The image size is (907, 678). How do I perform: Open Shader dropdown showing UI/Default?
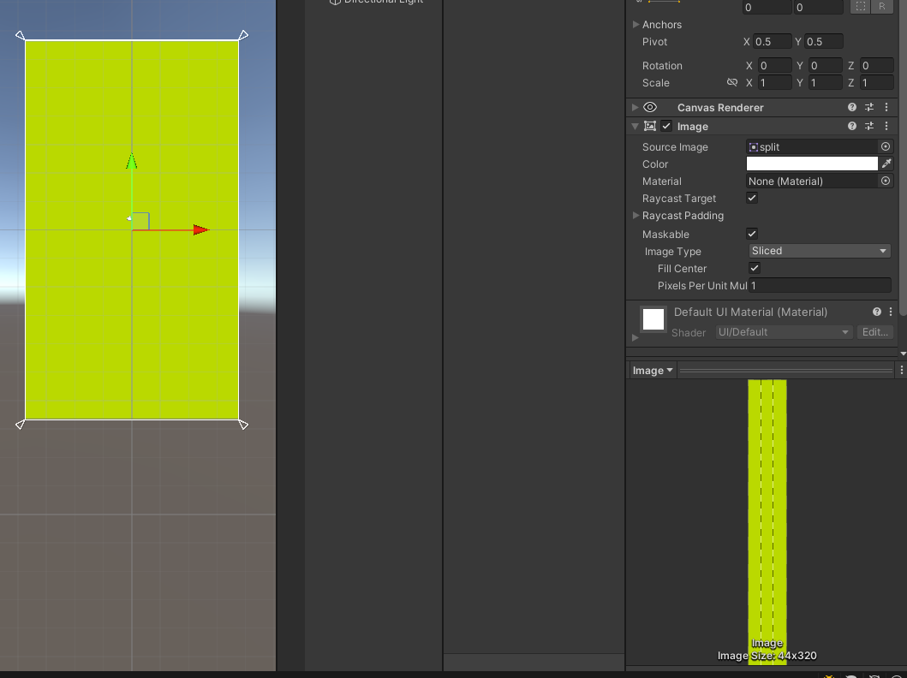[x=784, y=332]
